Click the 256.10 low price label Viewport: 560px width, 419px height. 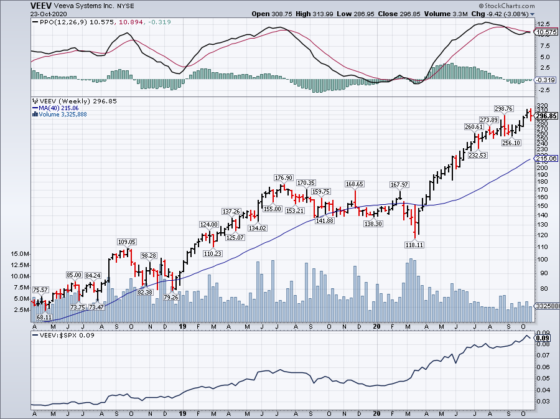[x=511, y=143]
